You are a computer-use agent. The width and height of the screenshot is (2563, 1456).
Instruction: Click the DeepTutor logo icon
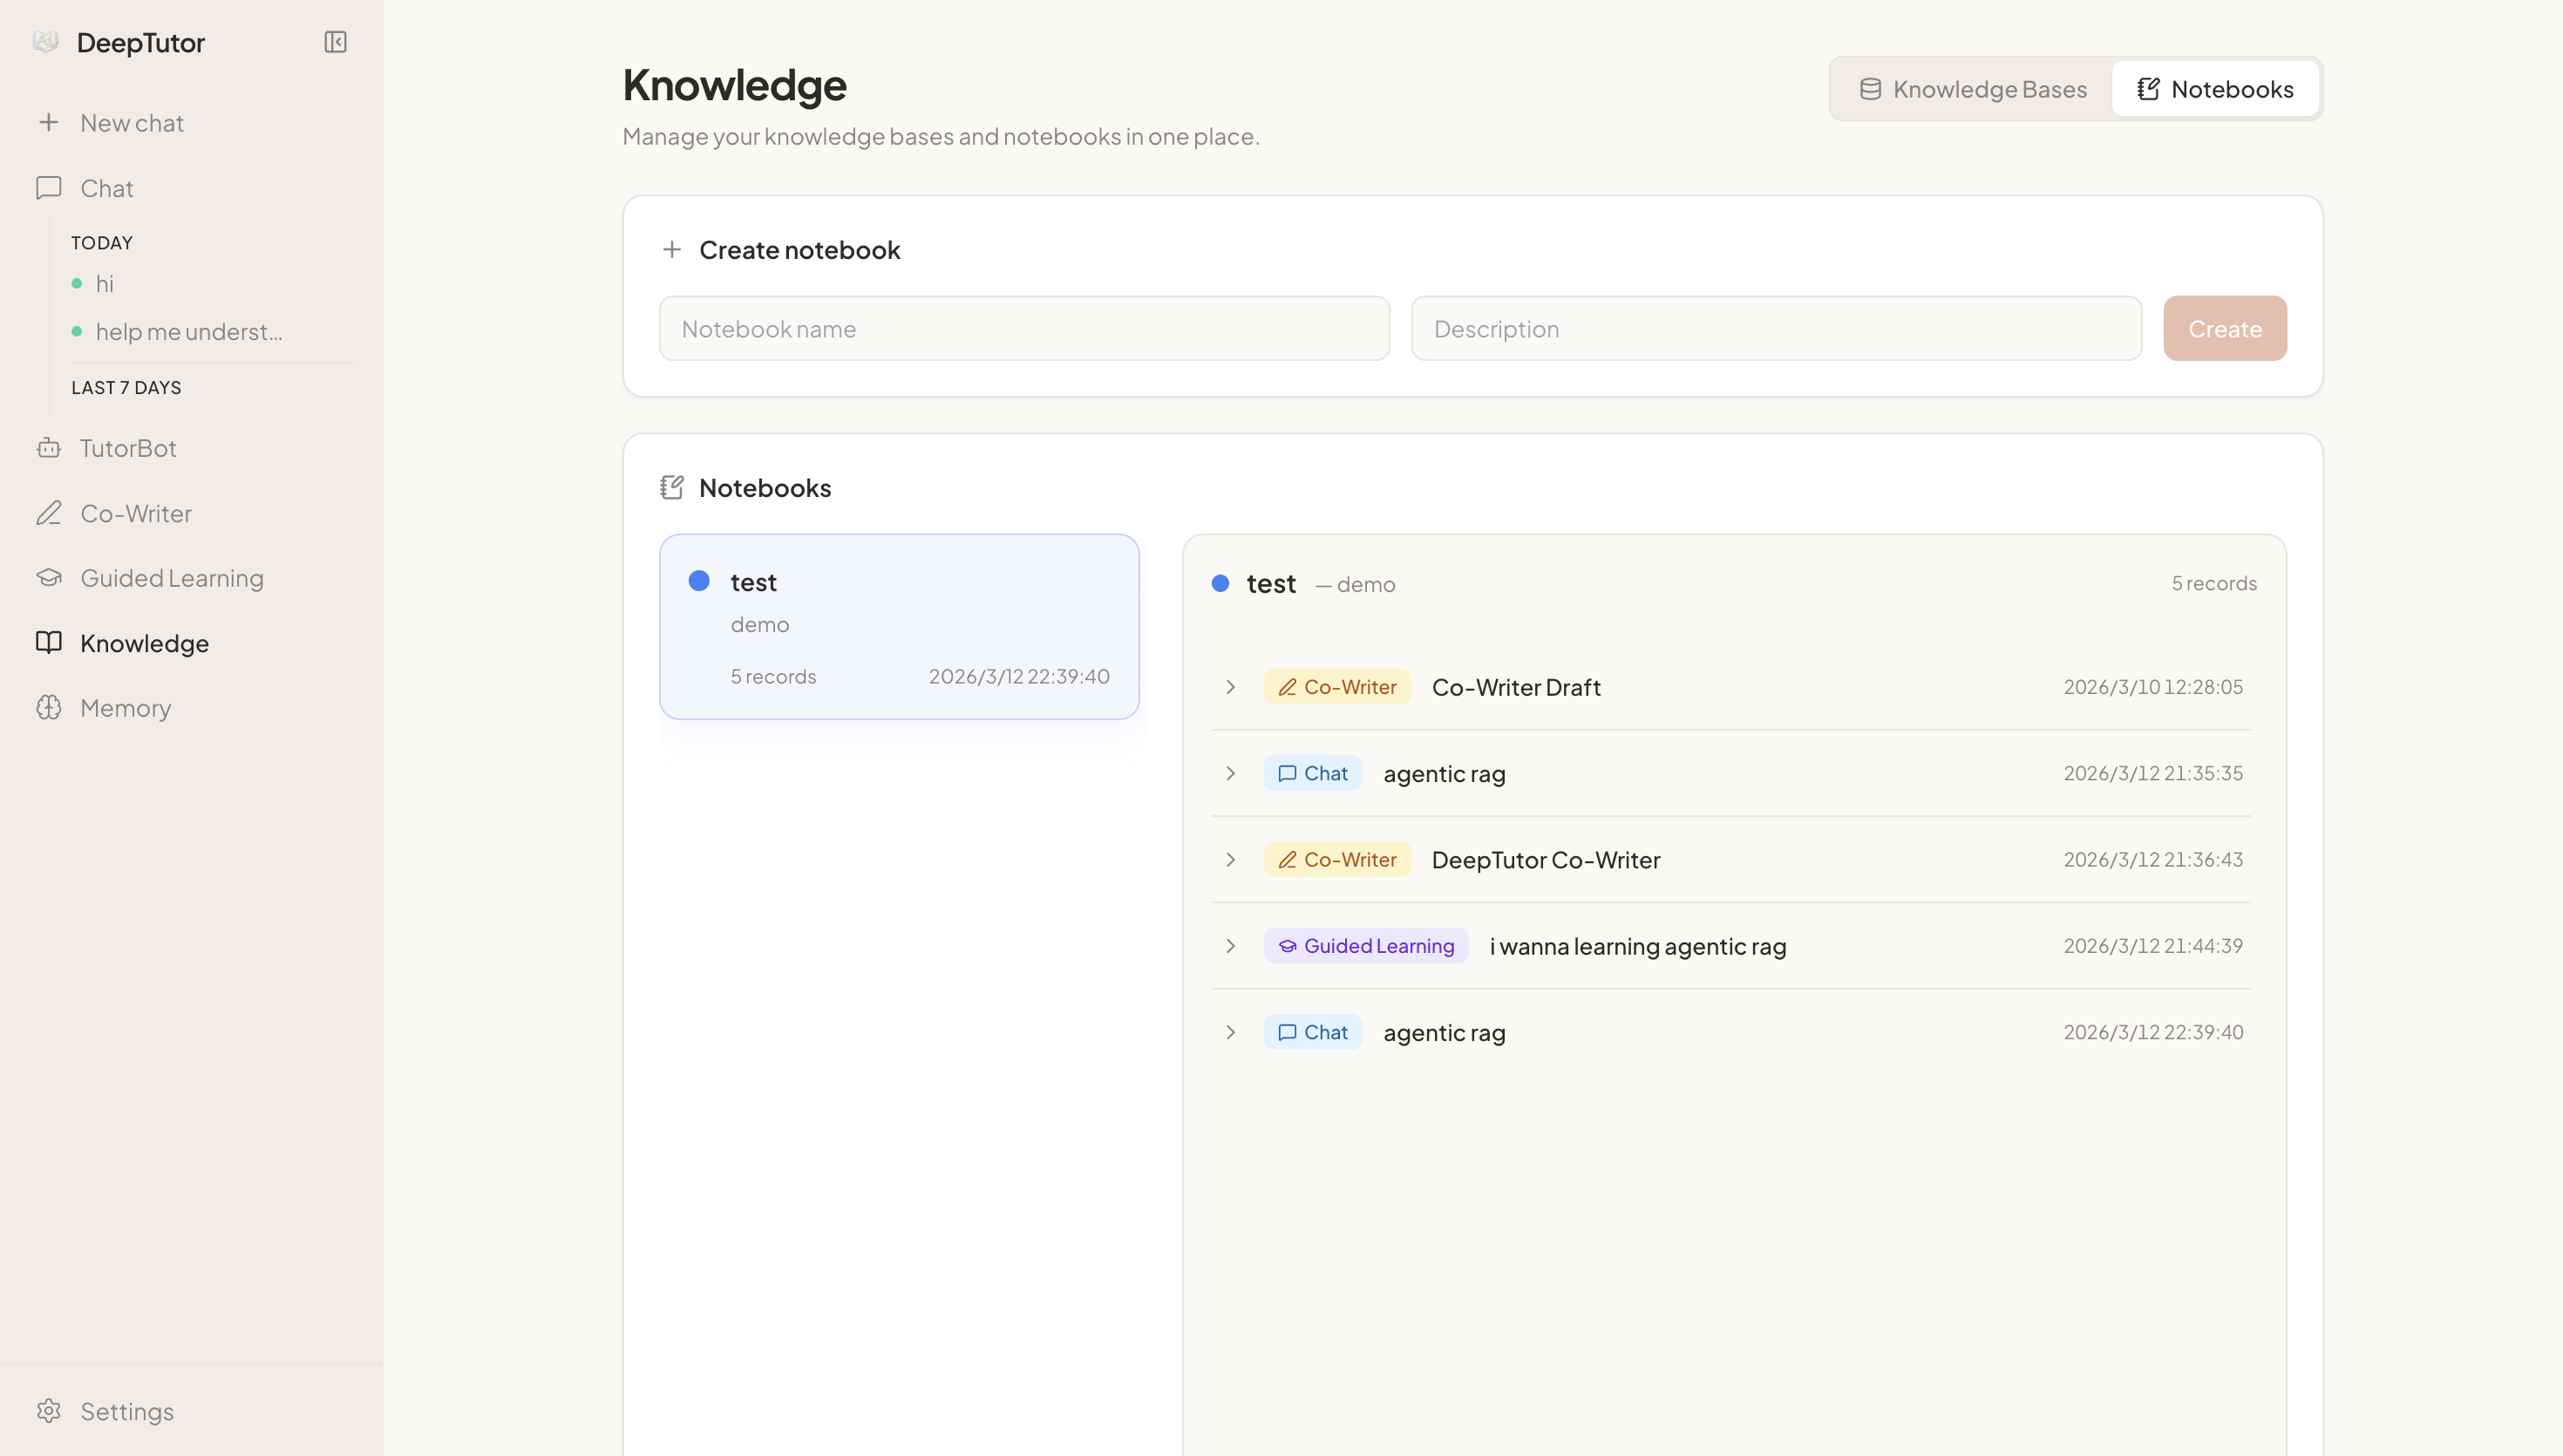[x=46, y=41]
